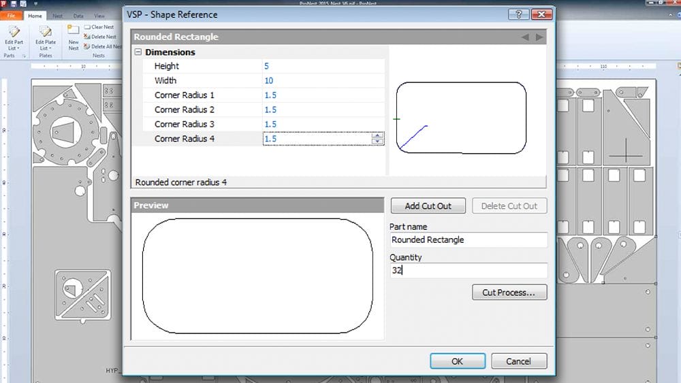Open the Cut Process settings
The image size is (681, 383).
pyautogui.click(x=509, y=293)
